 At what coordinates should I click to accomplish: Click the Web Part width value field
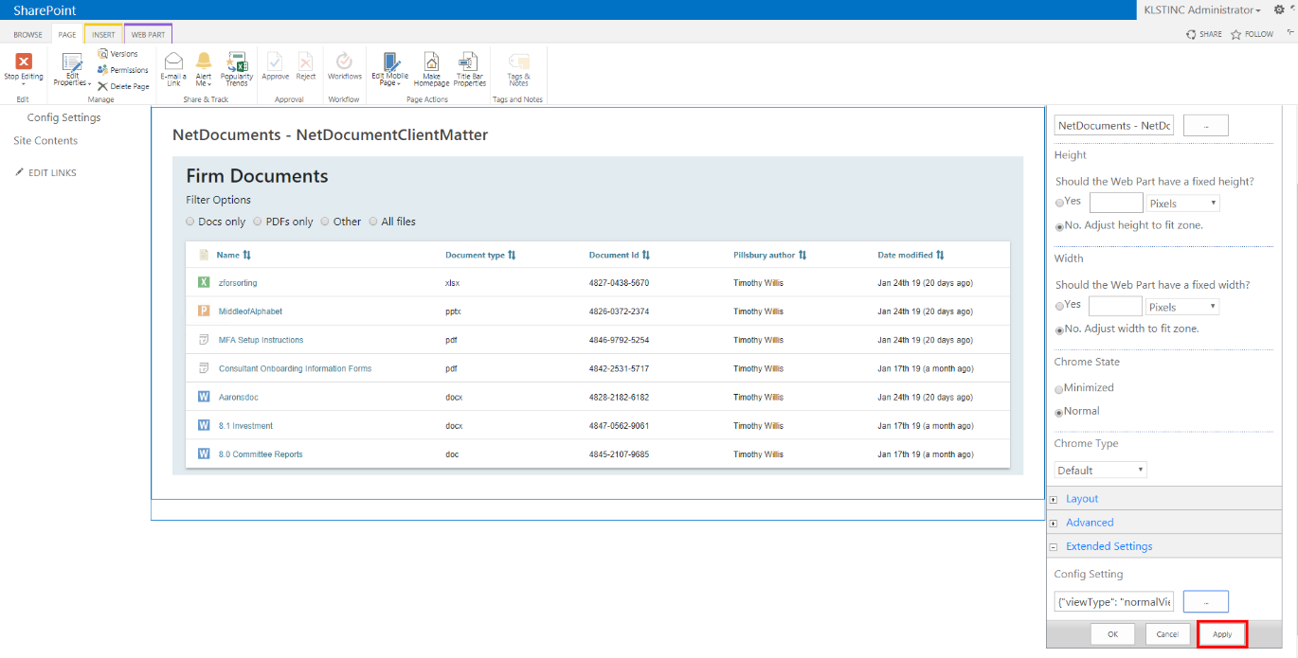[x=1115, y=306]
